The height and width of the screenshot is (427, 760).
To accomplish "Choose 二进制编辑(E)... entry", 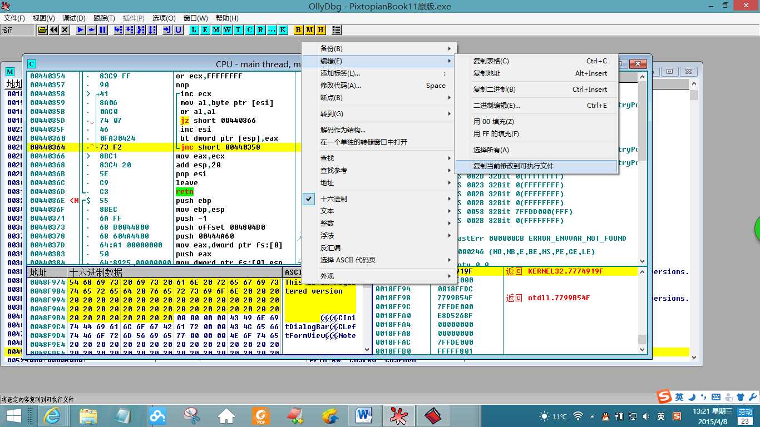I will point(536,106).
